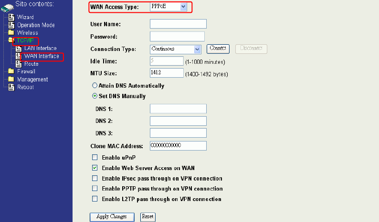This screenshot has height=222, width=379.
Task: Click the MTU Size field
Action: pyautogui.click(x=167, y=72)
